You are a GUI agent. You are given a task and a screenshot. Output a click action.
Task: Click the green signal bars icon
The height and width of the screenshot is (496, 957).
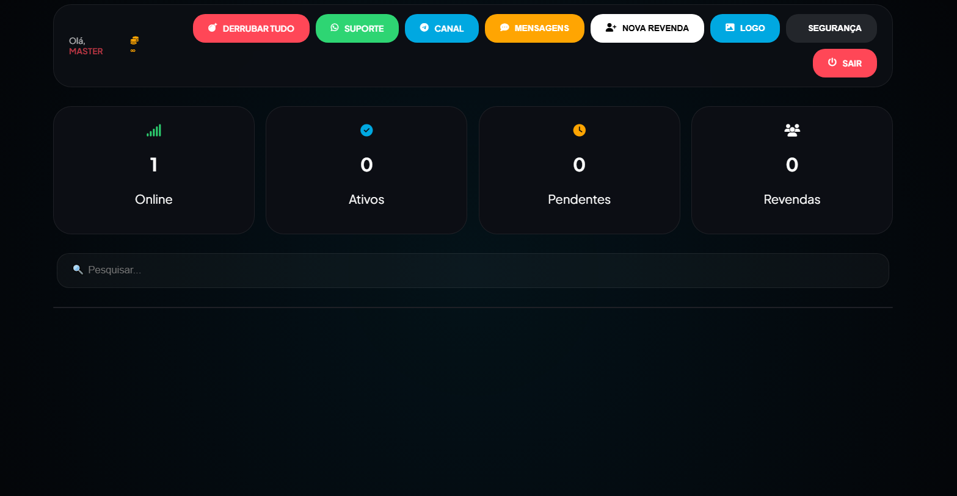[x=154, y=130]
